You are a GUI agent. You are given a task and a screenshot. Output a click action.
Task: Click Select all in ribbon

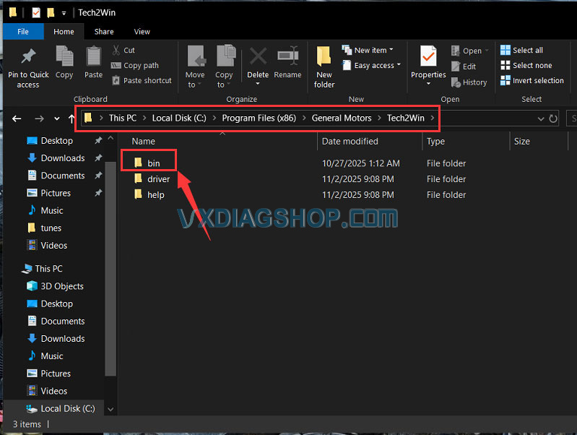pos(521,50)
